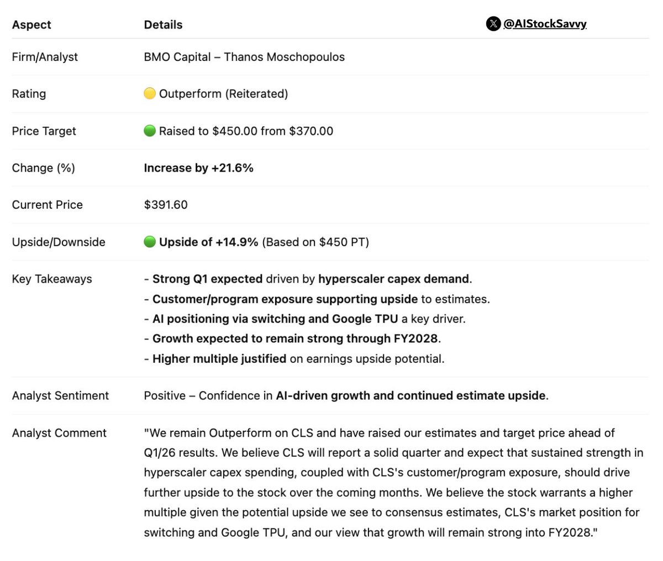Click the Rating row label
Image resolution: width=663 pixels, height=561 pixels.
tap(29, 94)
